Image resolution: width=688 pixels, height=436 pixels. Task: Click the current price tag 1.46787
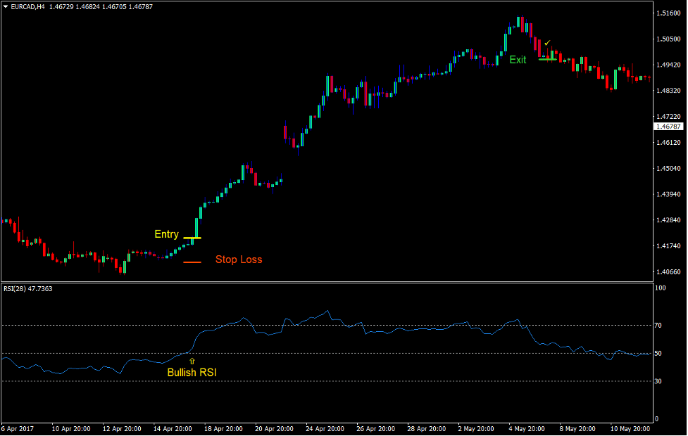[x=668, y=127]
